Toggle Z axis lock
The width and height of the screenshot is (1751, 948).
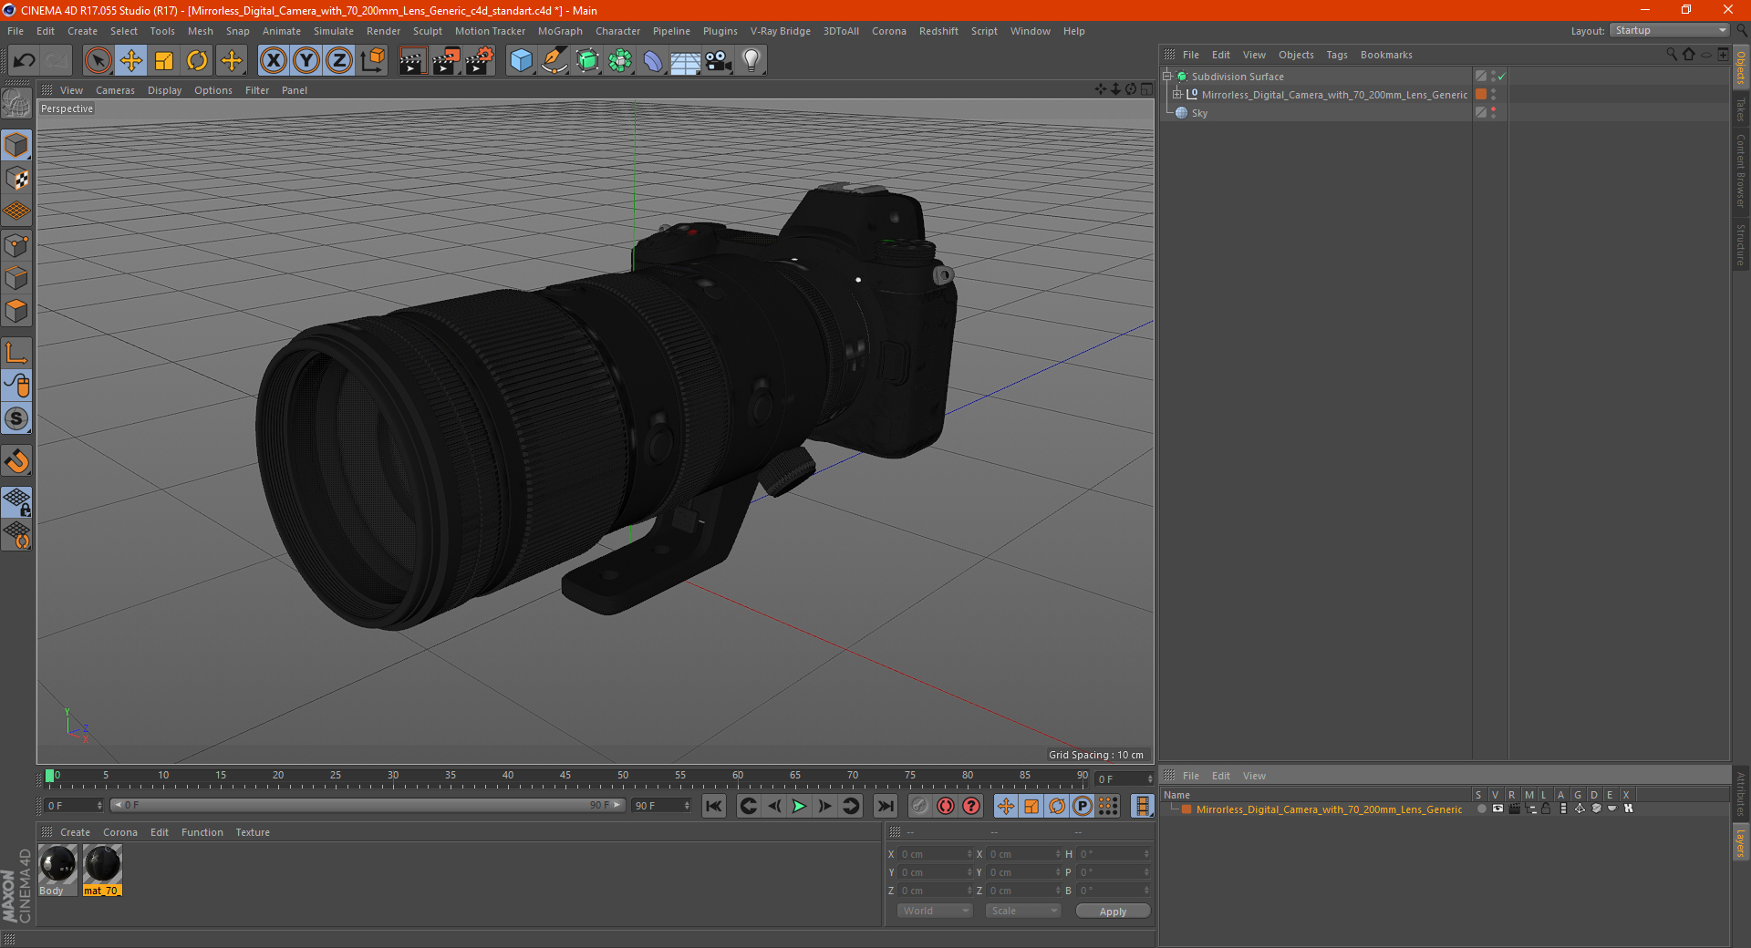pos(339,61)
